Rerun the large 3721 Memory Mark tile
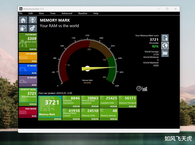Image resolution: width=195 pixels, height=145 pixels. [57, 119]
